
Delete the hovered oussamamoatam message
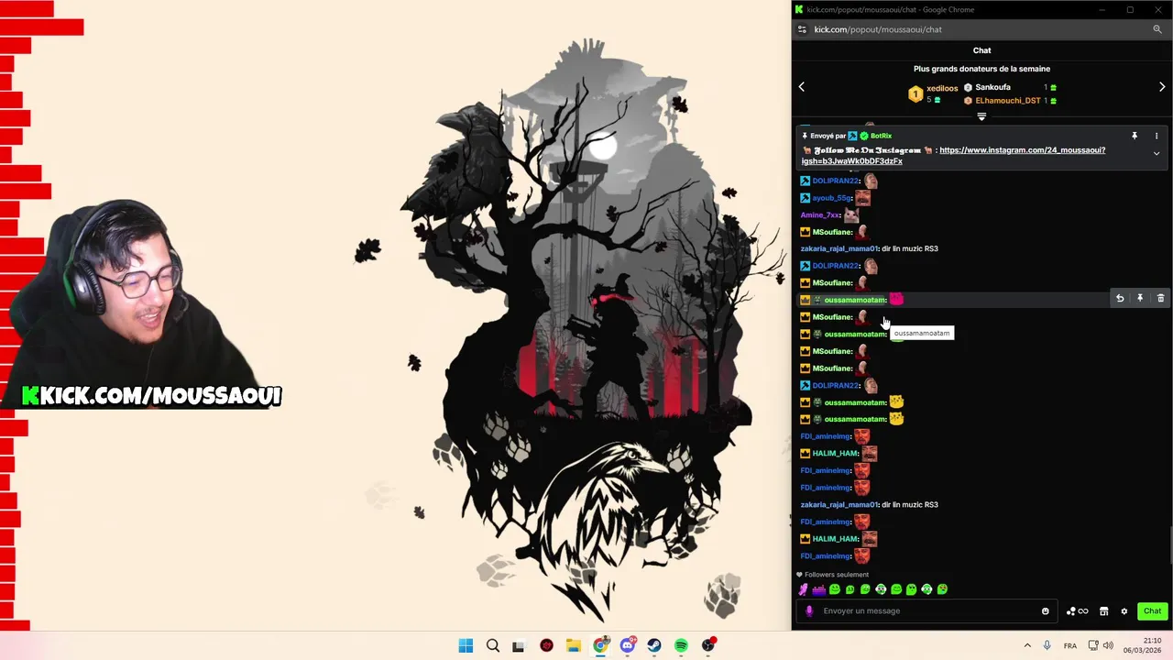1160,299
